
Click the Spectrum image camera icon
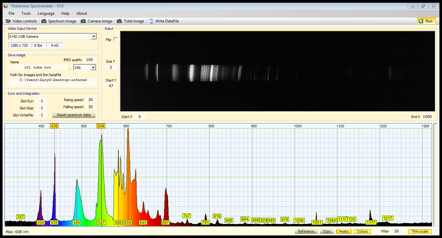44,21
